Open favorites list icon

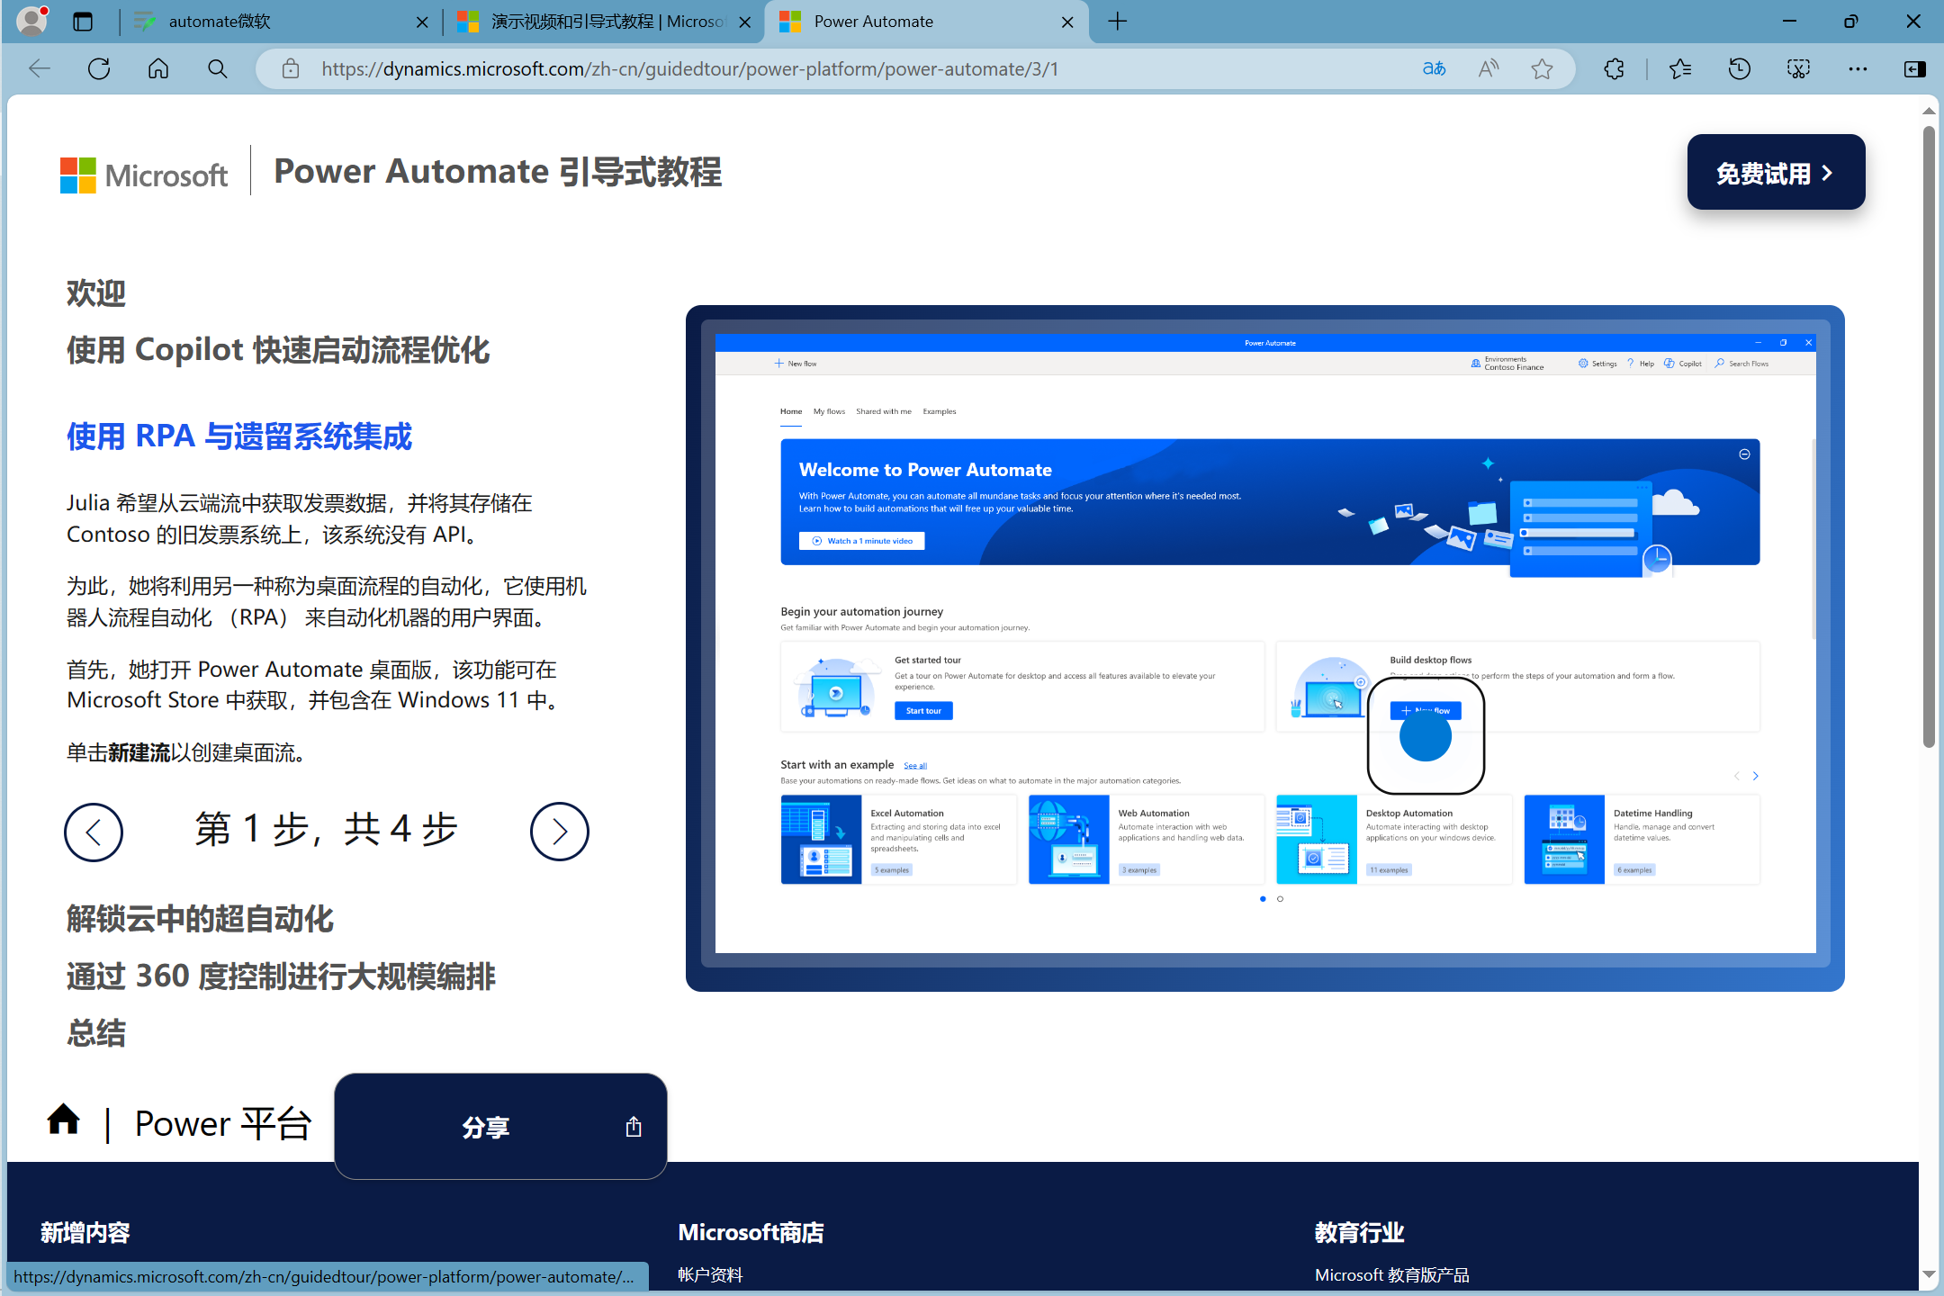click(x=1679, y=69)
